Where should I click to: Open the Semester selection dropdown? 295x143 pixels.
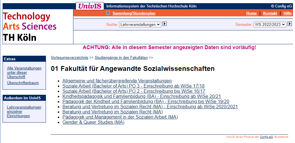coord(270,24)
